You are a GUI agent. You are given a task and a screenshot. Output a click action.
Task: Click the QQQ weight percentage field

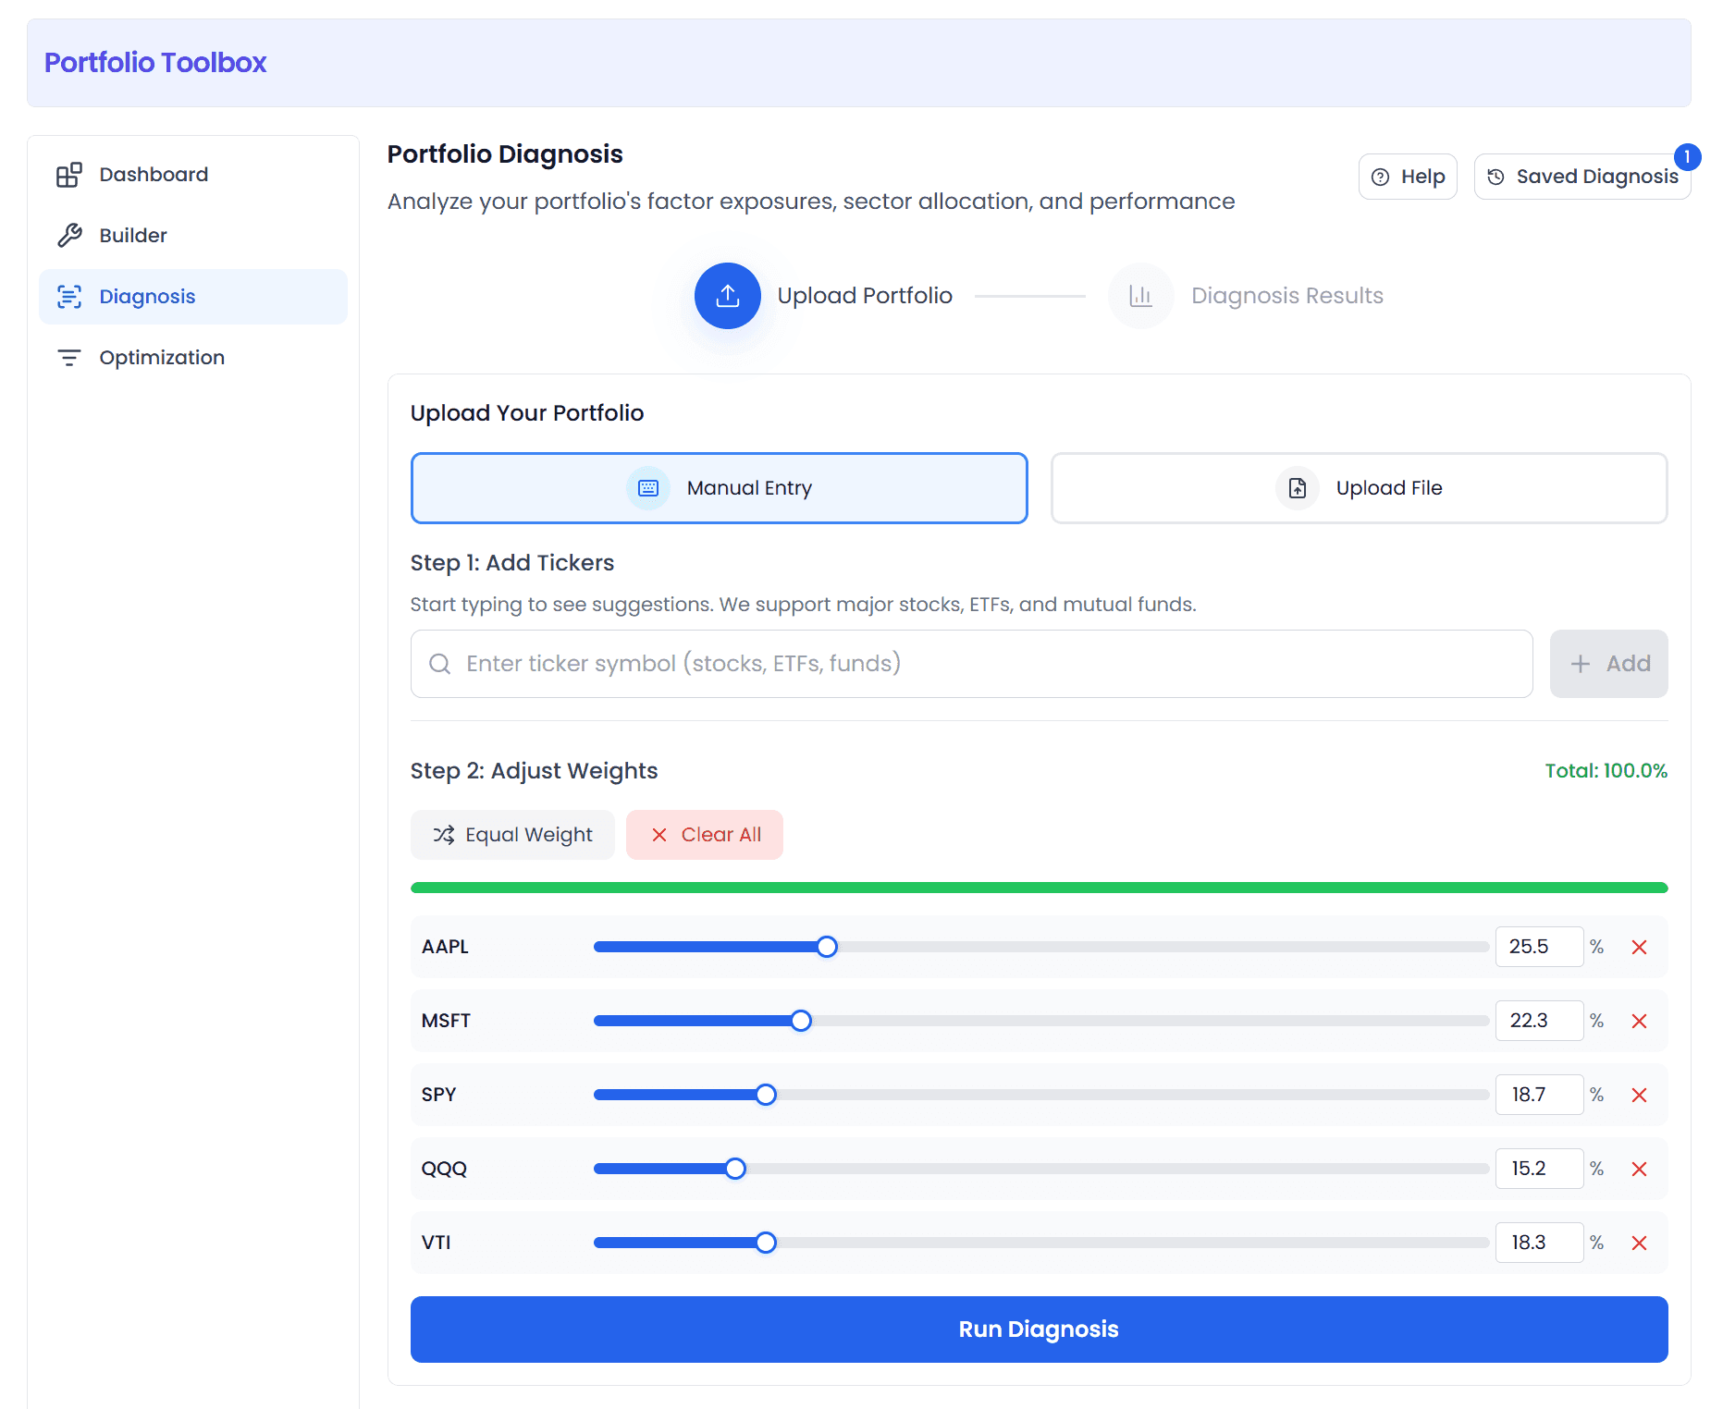coord(1539,1169)
